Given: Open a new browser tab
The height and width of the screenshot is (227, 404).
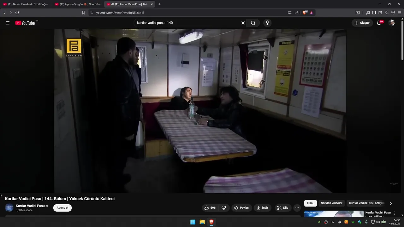Looking at the screenshot, I should click(x=159, y=4).
